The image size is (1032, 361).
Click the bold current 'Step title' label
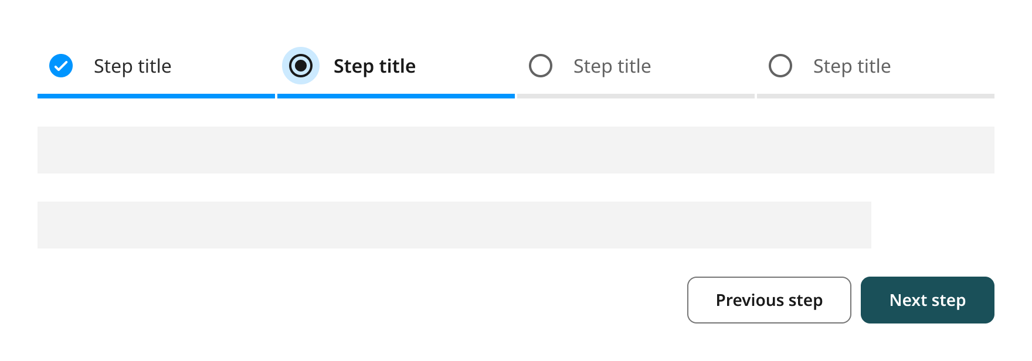click(375, 66)
